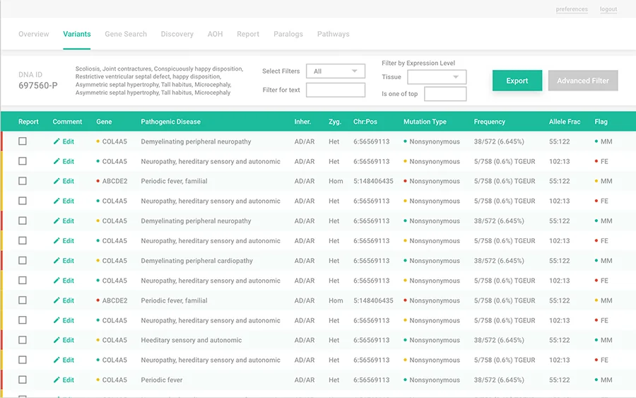The height and width of the screenshot is (398, 636).
Task: Click 5:148406435 in the first ABCDE2 row
Action: (x=373, y=182)
